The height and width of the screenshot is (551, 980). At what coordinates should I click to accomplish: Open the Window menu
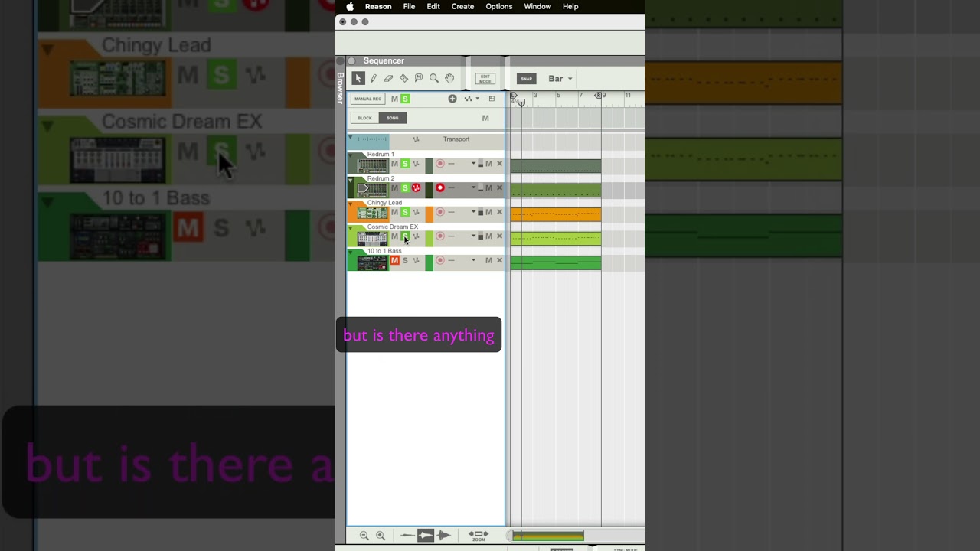pyautogui.click(x=537, y=6)
